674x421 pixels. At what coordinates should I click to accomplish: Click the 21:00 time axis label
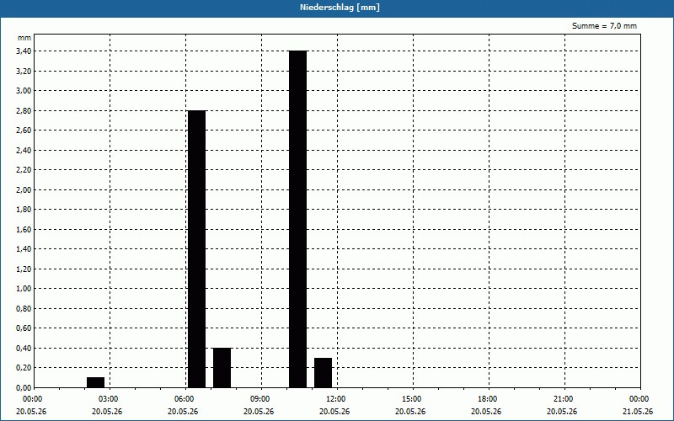click(564, 399)
